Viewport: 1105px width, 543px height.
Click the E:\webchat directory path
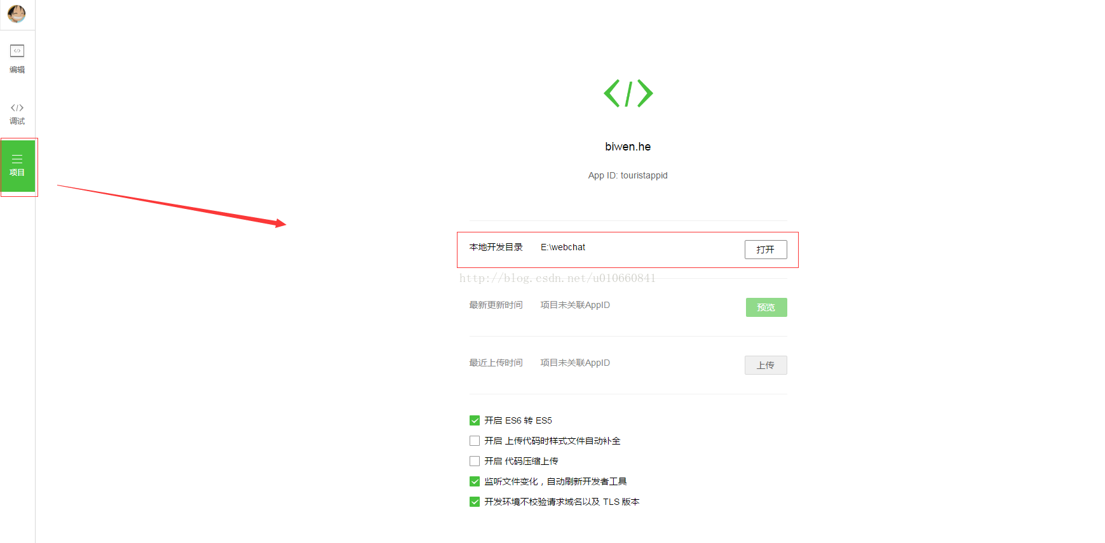click(563, 247)
